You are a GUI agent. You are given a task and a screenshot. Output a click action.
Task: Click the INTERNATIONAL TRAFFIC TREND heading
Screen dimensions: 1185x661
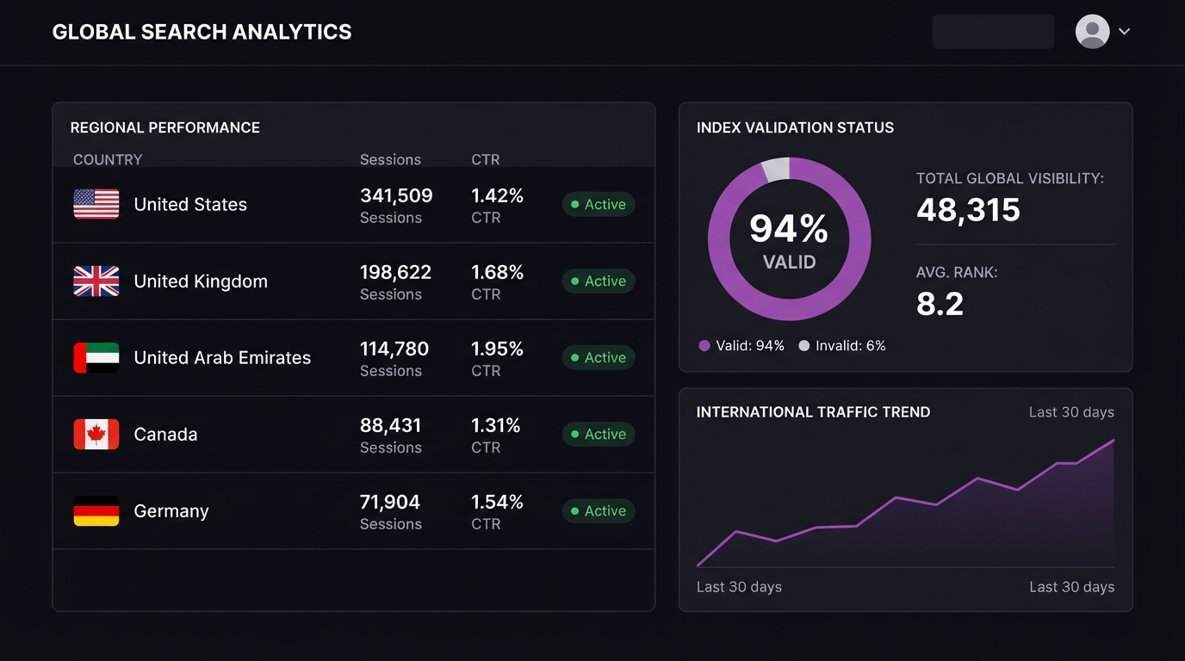pyautogui.click(x=813, y=412)
